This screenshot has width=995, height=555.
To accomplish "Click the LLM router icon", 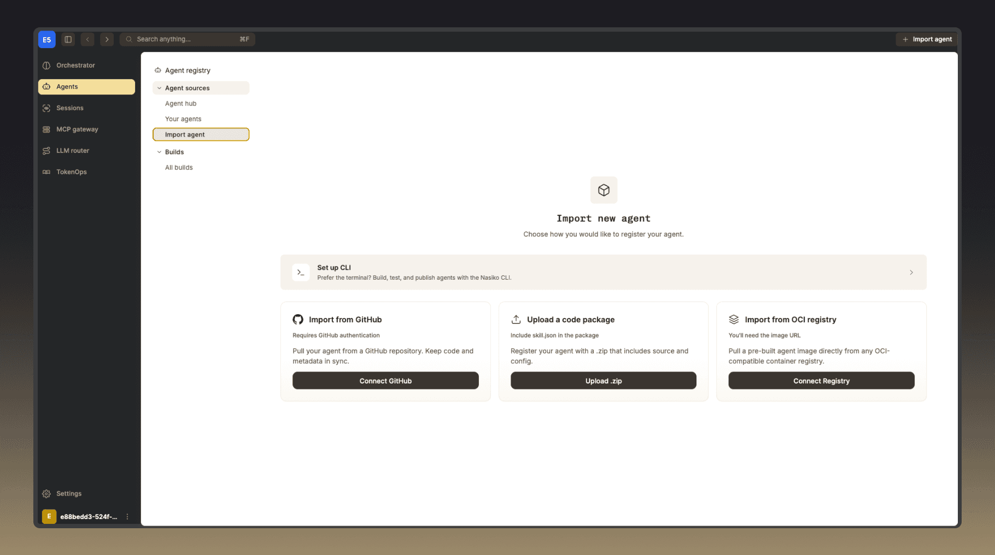I will 46,151.
